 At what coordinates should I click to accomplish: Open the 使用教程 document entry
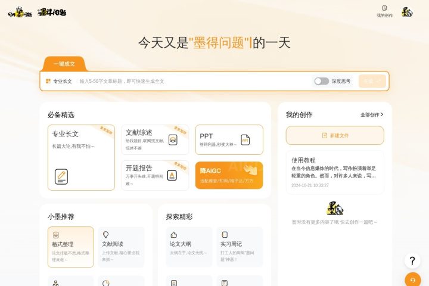click(335, 172)
